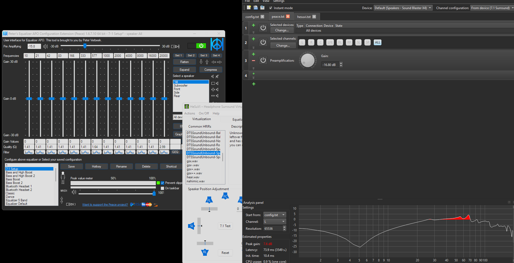The image size is (514, 263).
Task: Click the filter type icon under the 10 Hz band
Action: [x=29, y=152]
